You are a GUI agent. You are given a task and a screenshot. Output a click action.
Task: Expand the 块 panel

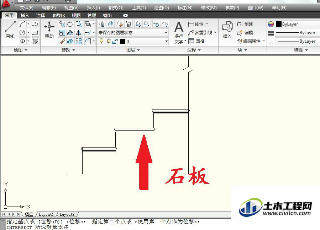(242, 50)
